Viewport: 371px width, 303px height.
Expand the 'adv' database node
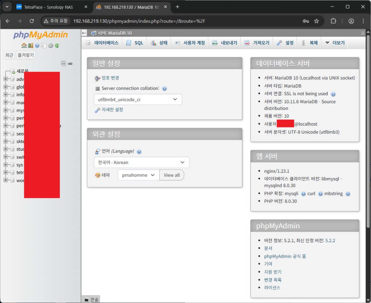pos(6,79)
